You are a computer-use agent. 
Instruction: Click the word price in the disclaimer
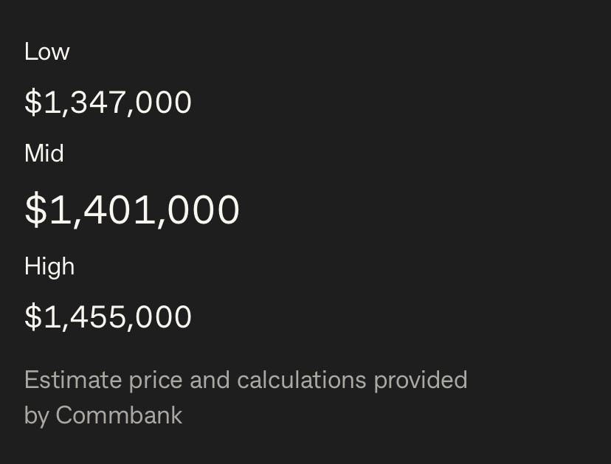[x=156, y=381]
